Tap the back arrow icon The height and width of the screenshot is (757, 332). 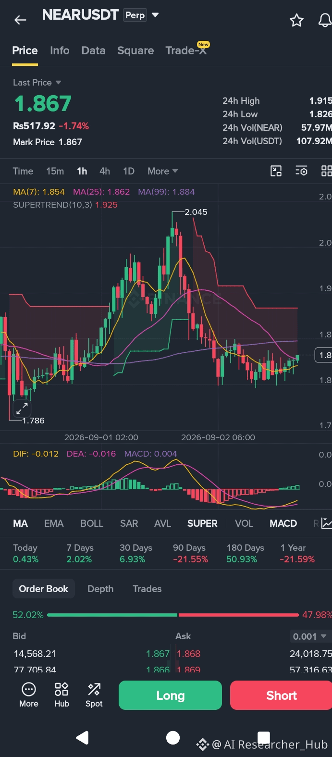(20, 20)
